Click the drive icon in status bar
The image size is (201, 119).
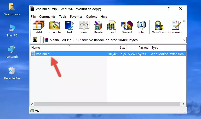(32, 111)
